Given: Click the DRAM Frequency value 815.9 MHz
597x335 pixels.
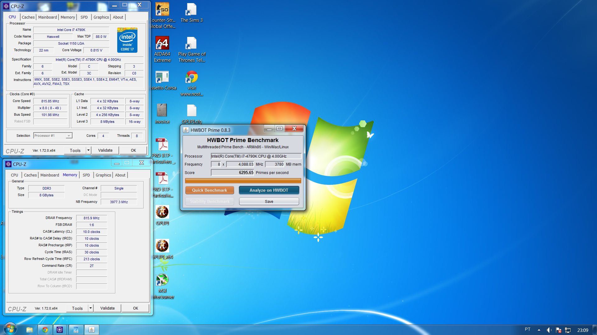Looking at the screenshot, I should [91, 218].
